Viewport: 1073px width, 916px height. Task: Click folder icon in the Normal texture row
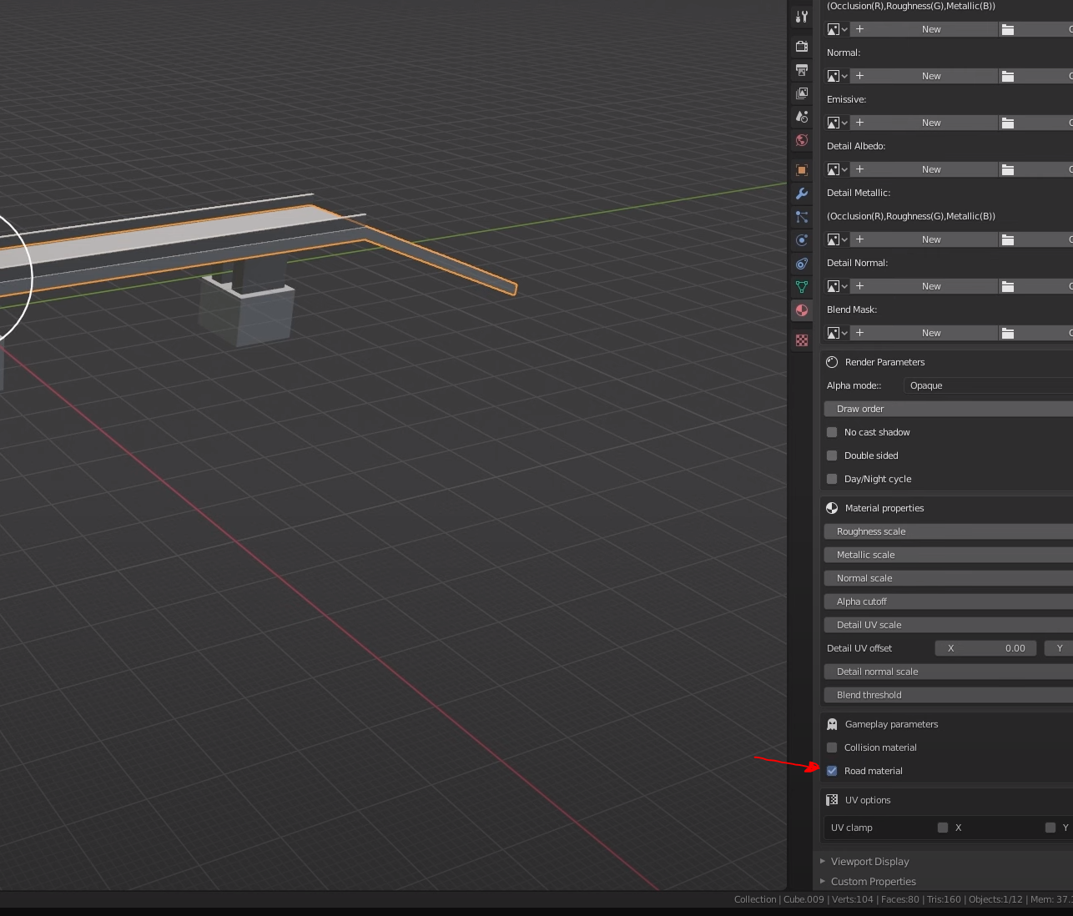1008,76
